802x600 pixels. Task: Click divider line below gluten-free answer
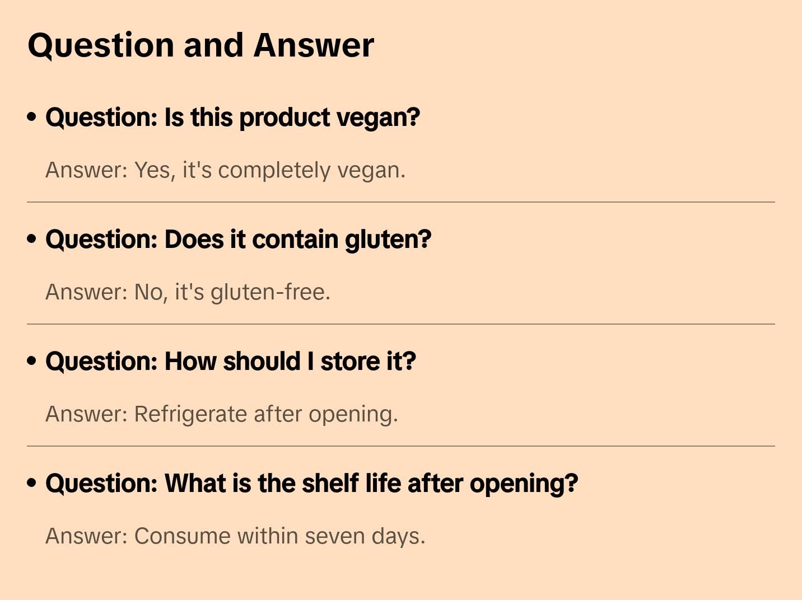point(401,324)
